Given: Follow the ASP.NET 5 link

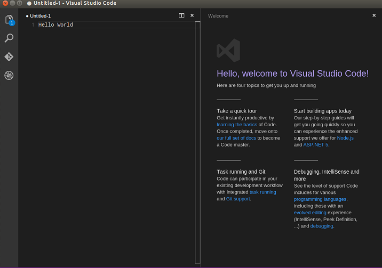Looking at the screenshot, I should 316,145.
